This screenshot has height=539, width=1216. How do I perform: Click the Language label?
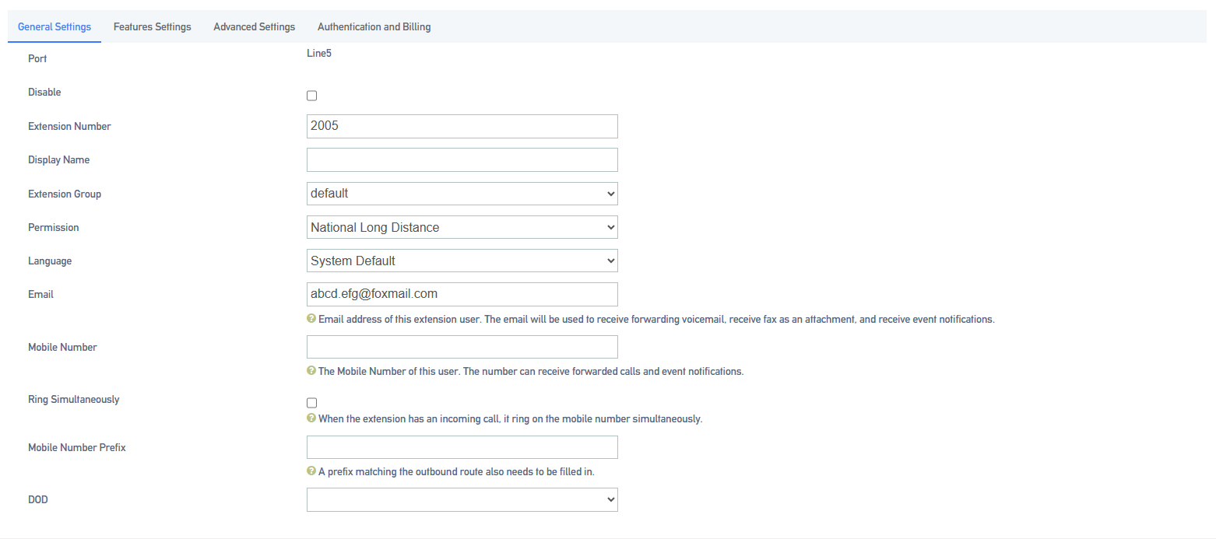point(50,261)
